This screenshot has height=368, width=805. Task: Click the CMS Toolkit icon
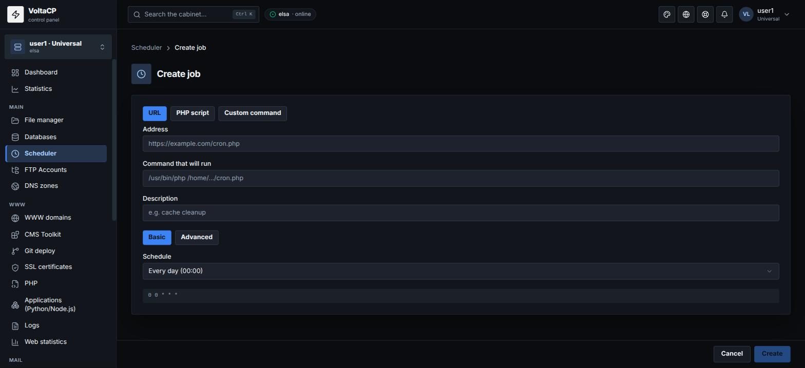(x=15, y=235)
